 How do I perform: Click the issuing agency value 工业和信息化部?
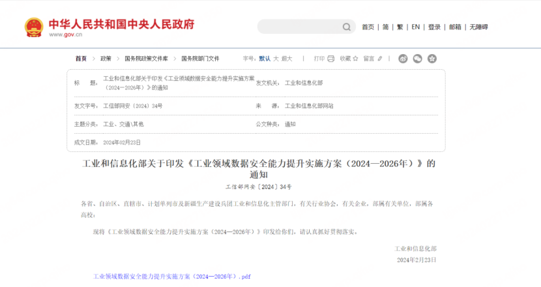point(304,83)
